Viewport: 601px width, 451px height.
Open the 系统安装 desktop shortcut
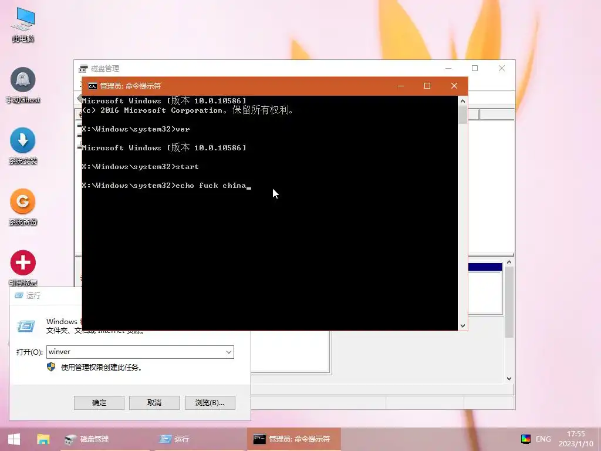(x=23, y=146)
